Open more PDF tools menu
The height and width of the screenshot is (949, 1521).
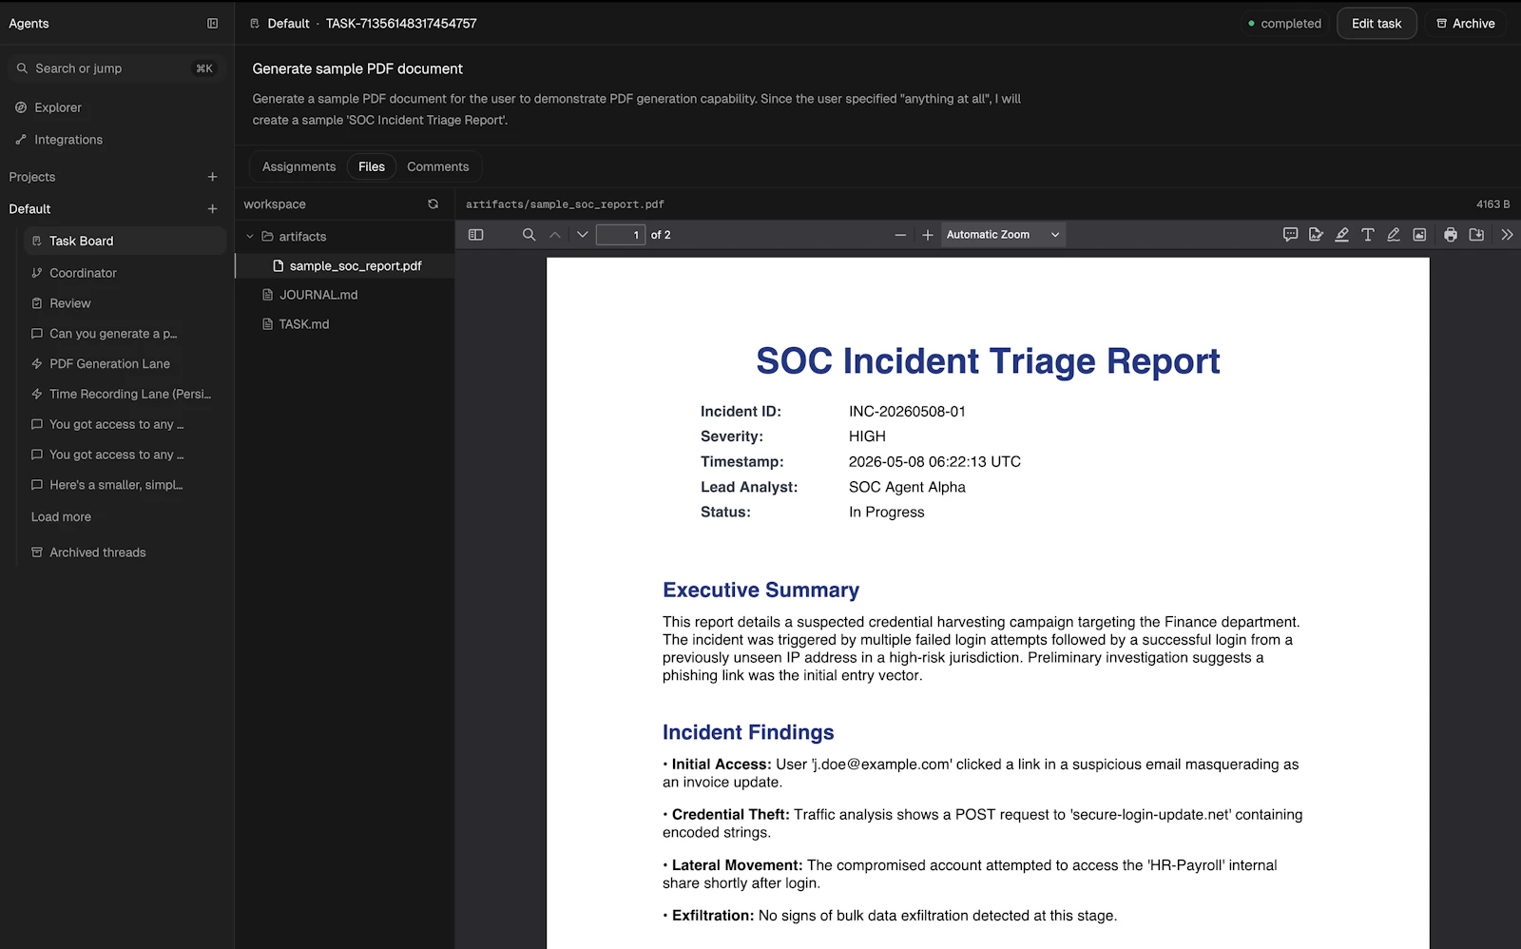pyautogui.click(x=1507, y=235)
